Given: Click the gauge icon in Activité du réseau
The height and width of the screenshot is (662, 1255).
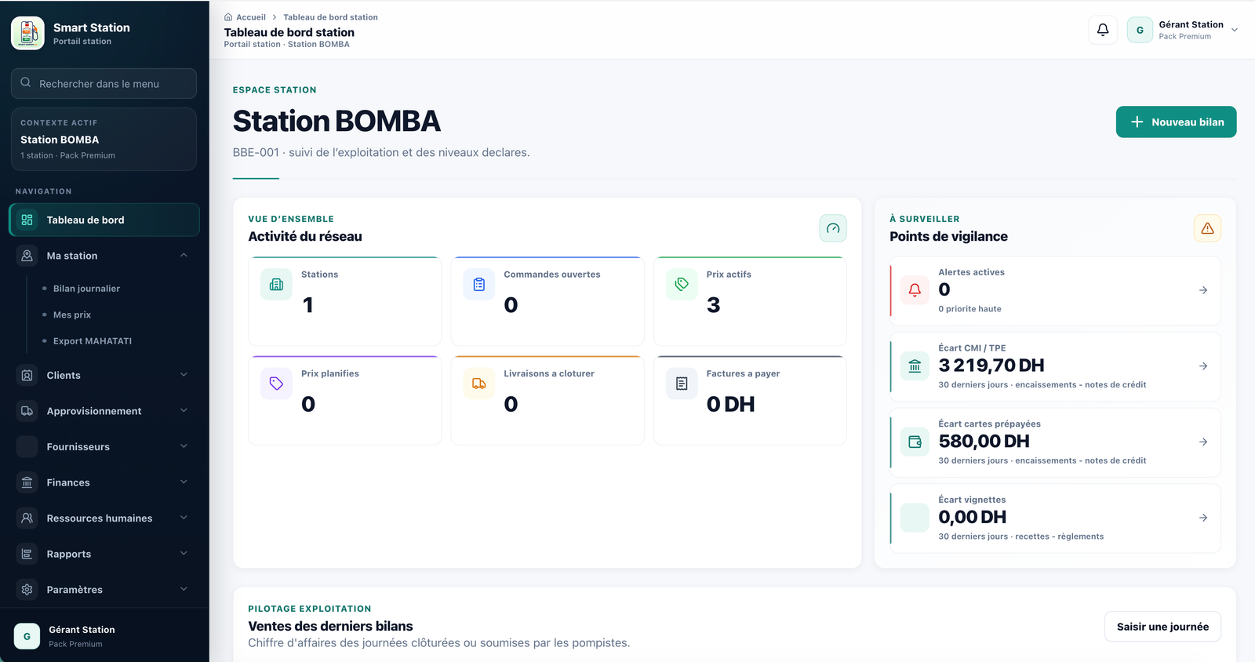Looking at the screenshot, I should pos(833,228).
